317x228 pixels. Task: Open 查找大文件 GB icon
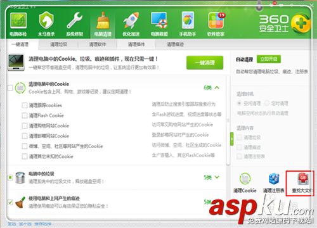click(x=302, y=179)
